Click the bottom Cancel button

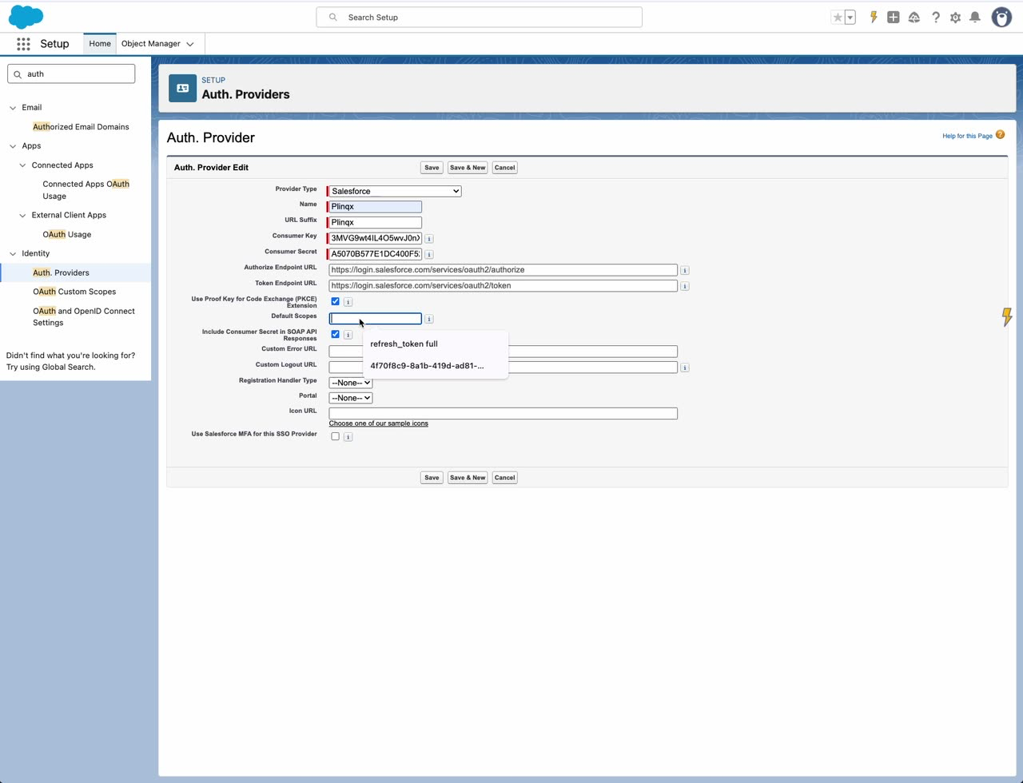click(x=504, y=478)
